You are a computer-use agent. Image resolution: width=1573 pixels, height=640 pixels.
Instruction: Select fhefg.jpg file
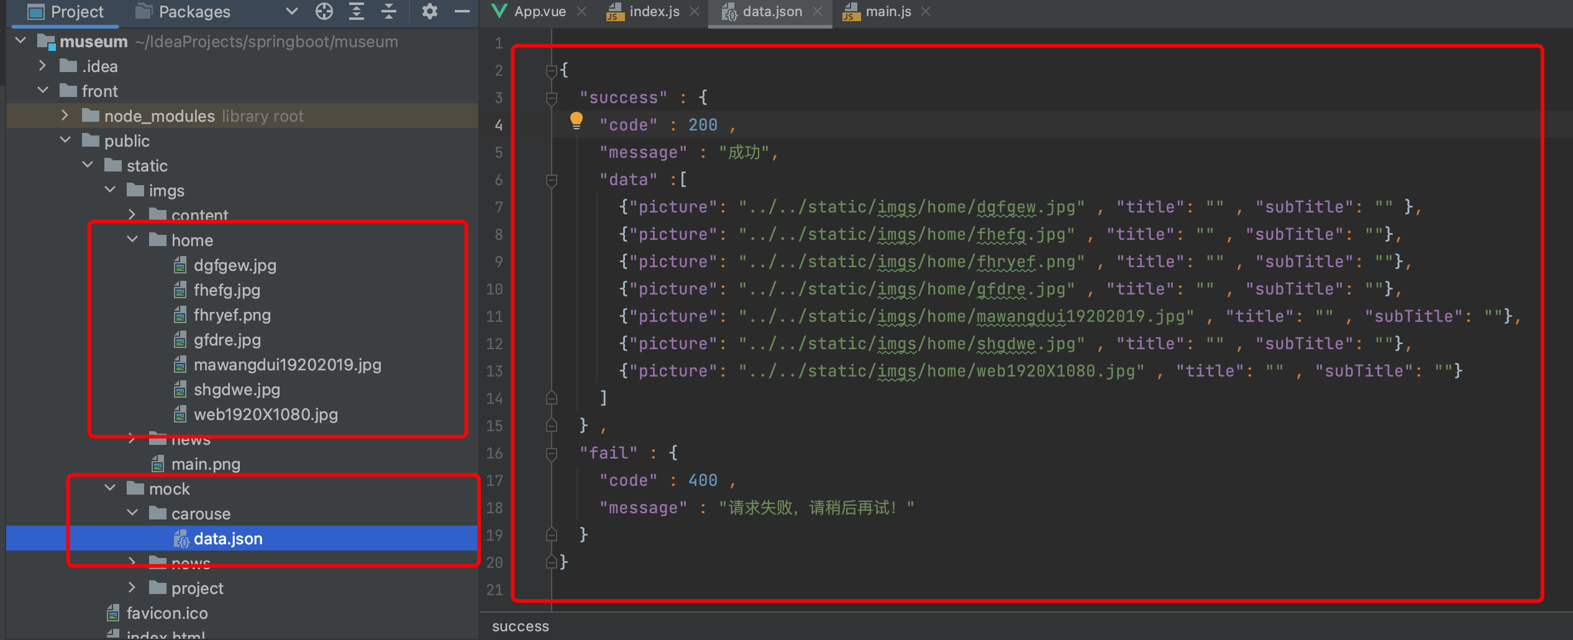tap(227, 290)
